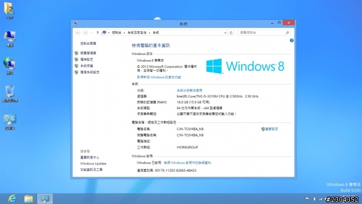Open 進階系統設定 (Advanced system settings)

click(x=90, y=73)
